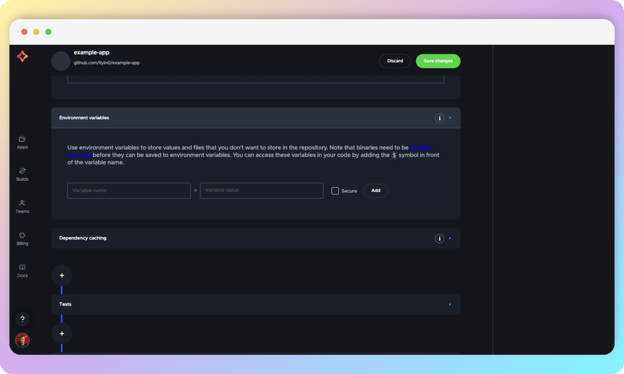Open your profile avatar menu
The image size is (624, 374).
[22, 340]
